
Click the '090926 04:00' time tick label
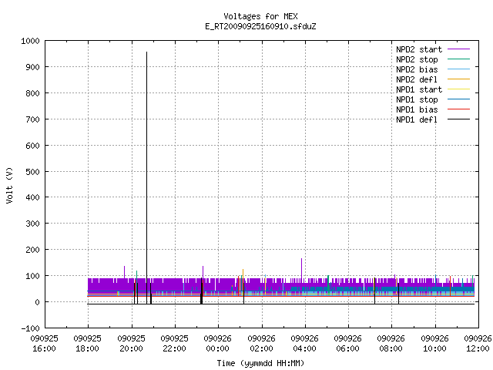305,344
